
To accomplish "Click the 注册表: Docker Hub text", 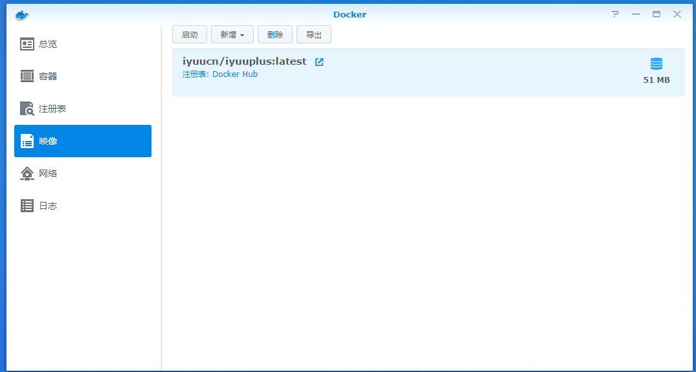I will tap(220, 74).
